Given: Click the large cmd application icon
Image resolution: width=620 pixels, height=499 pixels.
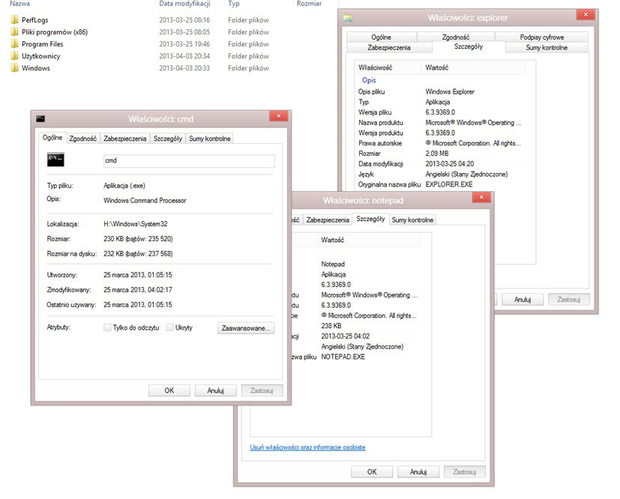Looking at the screenshot, I should pos(55,160).
